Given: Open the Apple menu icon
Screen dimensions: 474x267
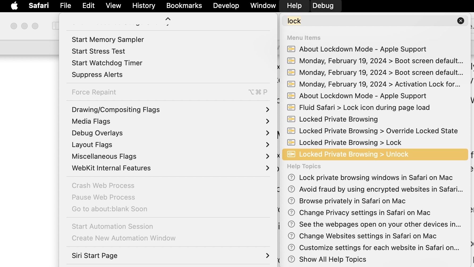Looking at the screenshot, I should pos(14,6).
